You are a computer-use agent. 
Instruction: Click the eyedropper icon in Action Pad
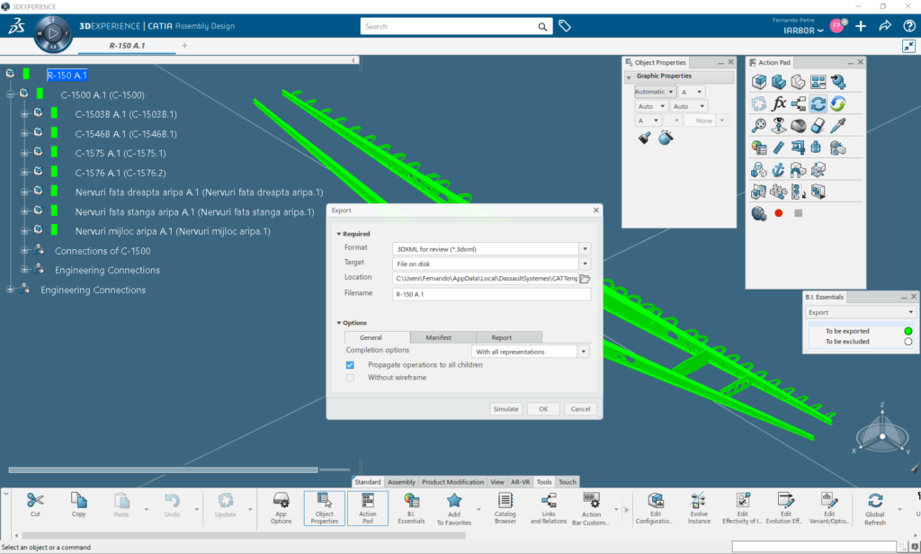pyautogui.click(x=838, y=125)
